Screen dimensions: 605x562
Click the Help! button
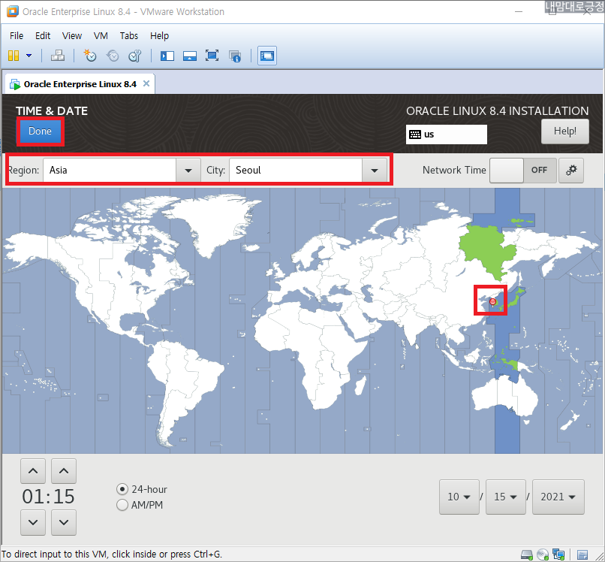coord(565,131)
